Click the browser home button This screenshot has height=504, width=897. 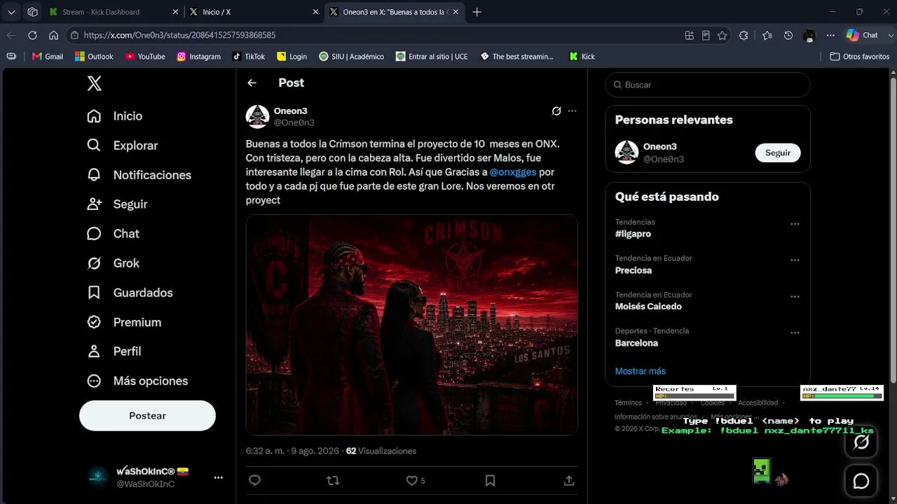tap(53, 35)
